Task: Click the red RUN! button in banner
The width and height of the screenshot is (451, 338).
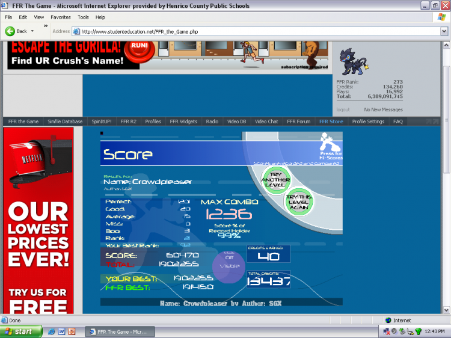Action: point(140,51)
